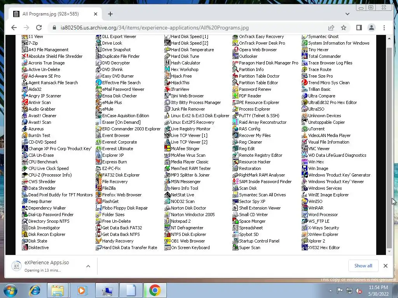Click the McAfee Stinger icon
Image resolution: width=398 pixels, height=298 pixels.
pyautogui.click(x=167, y=149)
